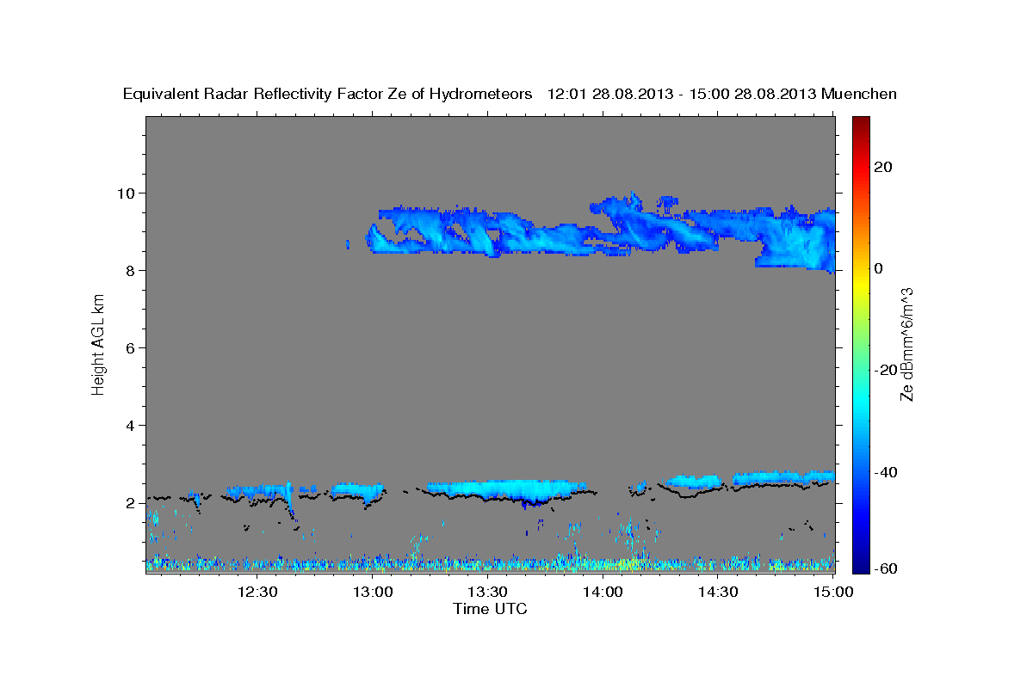This screenshot has width=1033, height=688.
Task: Pick the dark red top of the colorbar
Action: pos(860,121)
